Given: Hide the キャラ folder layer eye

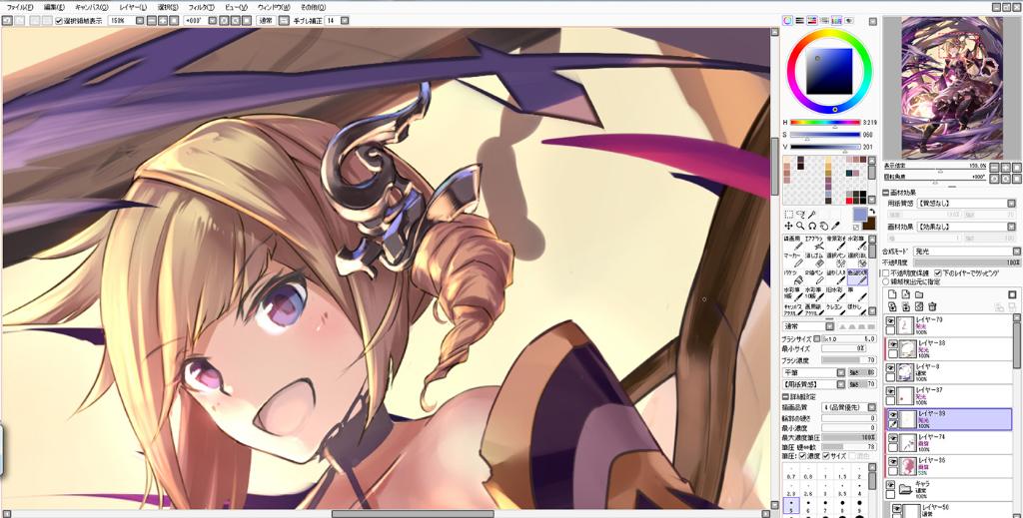Looking at the screenshot, I should (890, 485).
